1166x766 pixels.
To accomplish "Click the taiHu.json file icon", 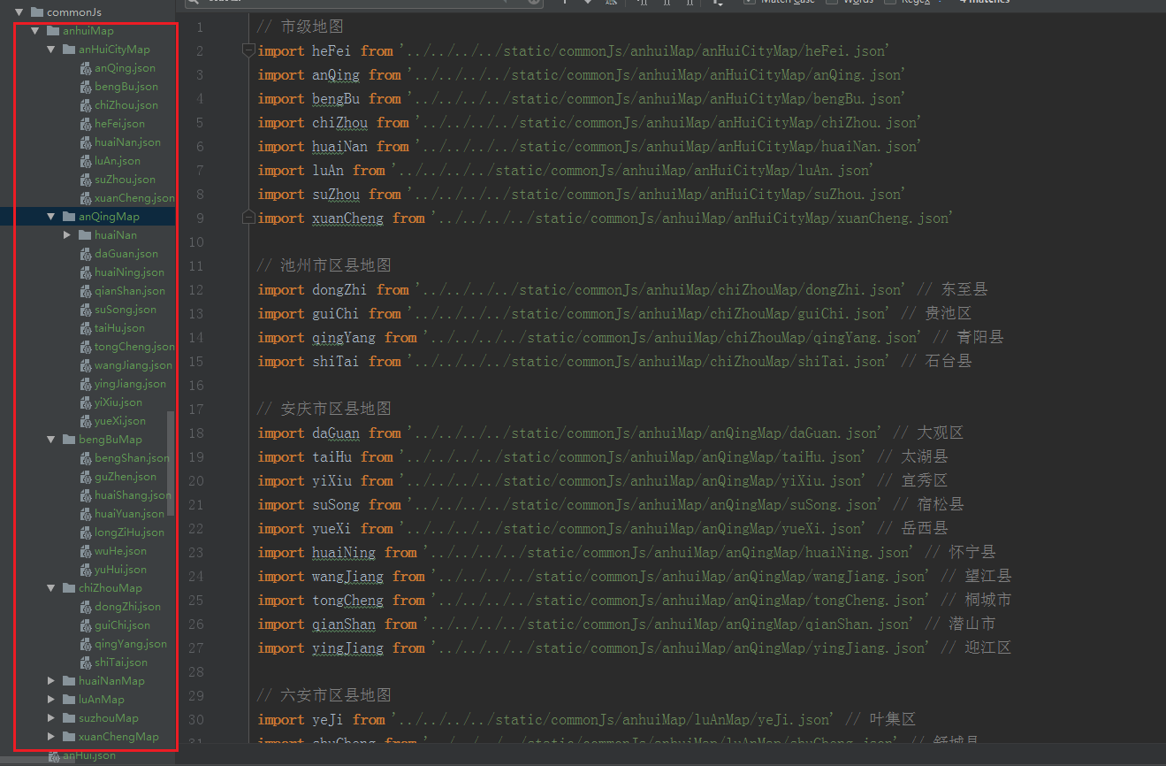I will (86, 328).
